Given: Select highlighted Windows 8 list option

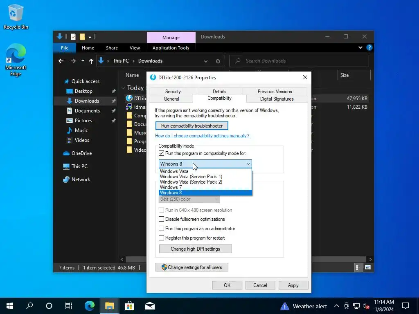Looking at the screenshot, I should [x=205, y=193].
